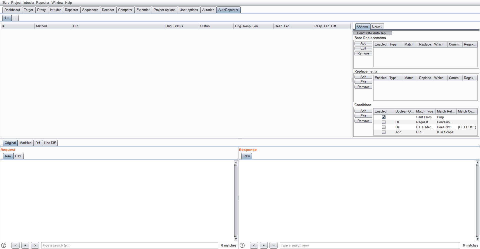The height and width of the screenshot is (249, 480).
Task: Click the Response search term field
Action: [x=370, y=245]
